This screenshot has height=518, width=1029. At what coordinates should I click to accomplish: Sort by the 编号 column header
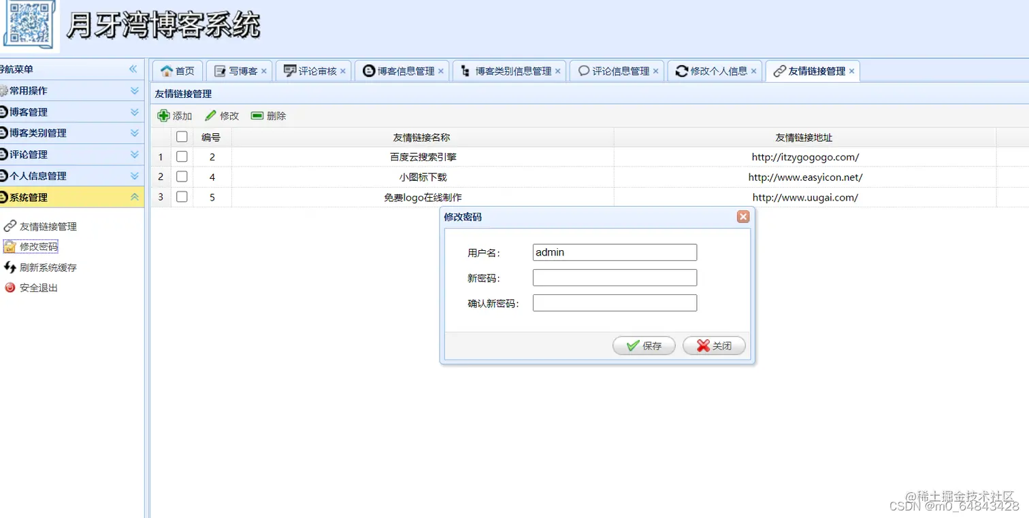(x=212, y=137)
